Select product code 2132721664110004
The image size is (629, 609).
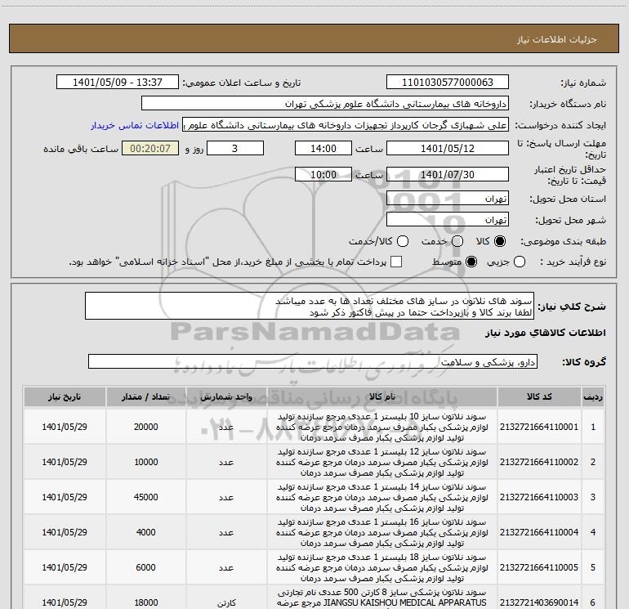[539, 532]
